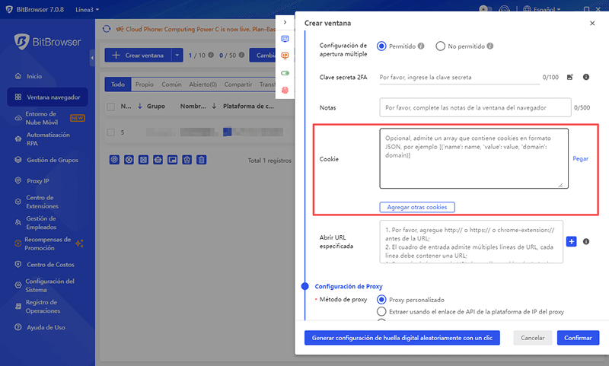Go to Automatización RPA
Image resolution: width=609 pixels, height=366 pixels.
point(43,139)
